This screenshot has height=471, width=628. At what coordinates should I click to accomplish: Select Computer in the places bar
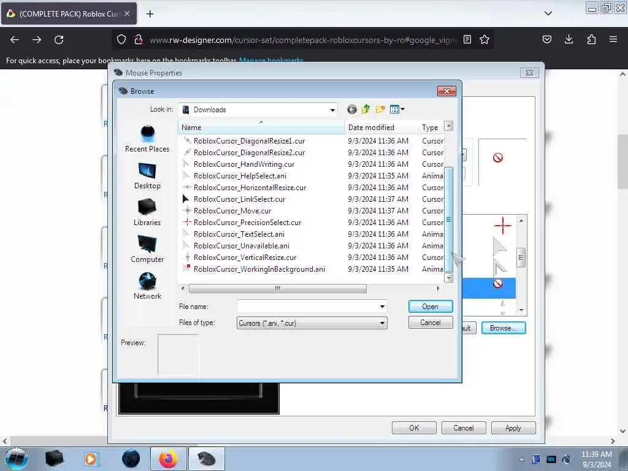pos(147,250)
